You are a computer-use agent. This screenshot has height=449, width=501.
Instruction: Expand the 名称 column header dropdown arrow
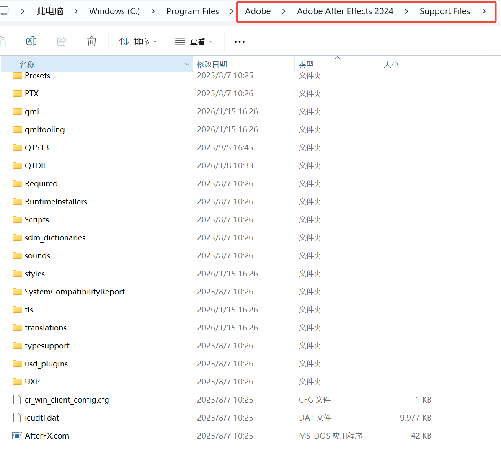pos(187,64)
